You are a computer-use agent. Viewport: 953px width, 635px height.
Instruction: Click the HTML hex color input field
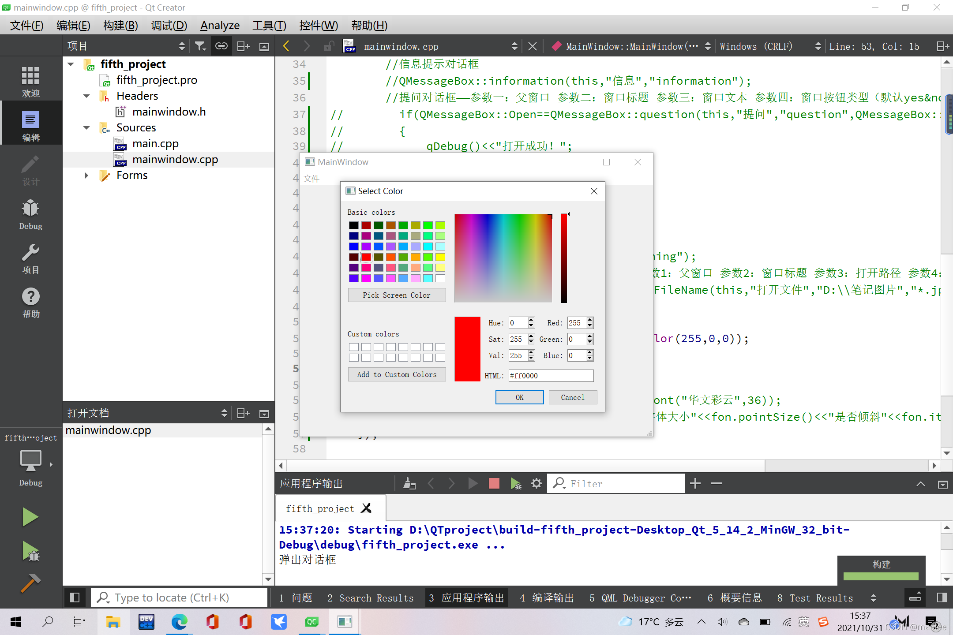click(x=550, y=376)
